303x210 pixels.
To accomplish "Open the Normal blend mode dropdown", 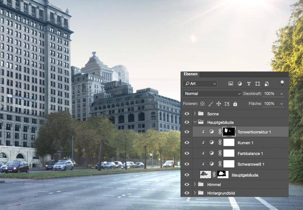I will pos(212,94).
